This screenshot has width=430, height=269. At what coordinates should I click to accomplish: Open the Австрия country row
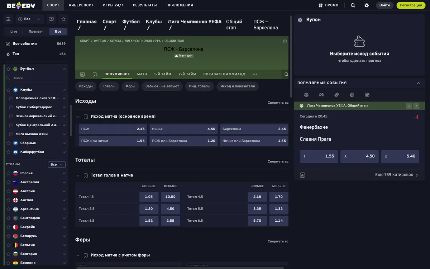coord(36,191)
